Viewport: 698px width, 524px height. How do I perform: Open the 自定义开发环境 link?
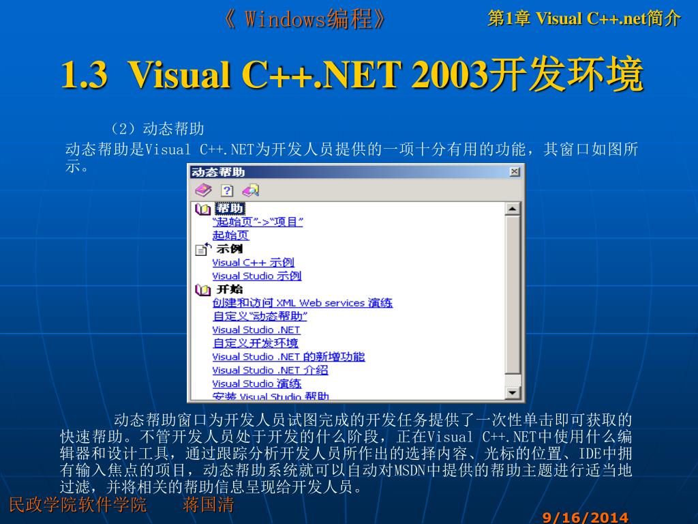click(256, 343)
